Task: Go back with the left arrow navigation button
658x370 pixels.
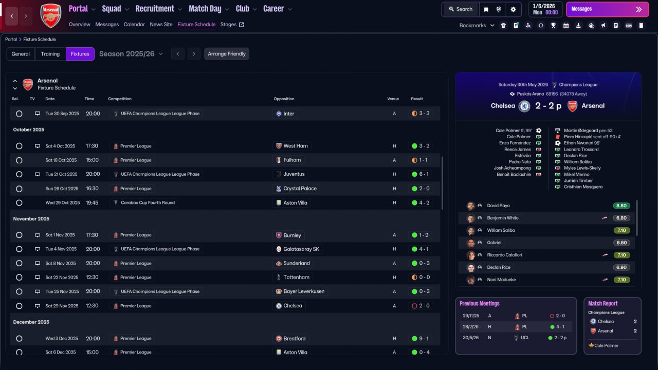Action: pyautogui.click(x=12, y=16)
